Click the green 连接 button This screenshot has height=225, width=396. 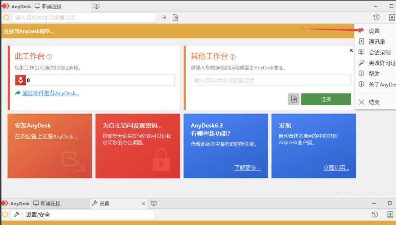(326, 99)
